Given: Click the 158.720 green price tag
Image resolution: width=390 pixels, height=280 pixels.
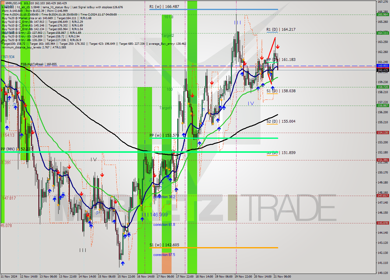Looking at the screenshot, I should 383,87.
